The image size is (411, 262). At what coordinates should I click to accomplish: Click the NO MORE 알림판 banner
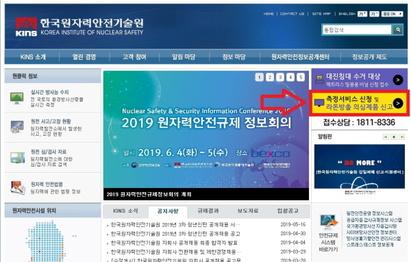(360, 169)
